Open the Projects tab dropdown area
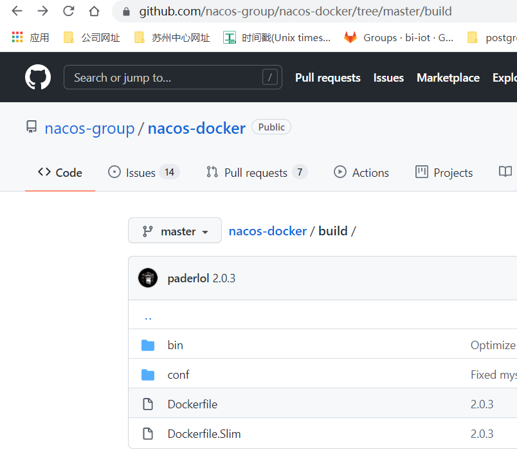Screen dimensions: 517x470 coord(444,172)
